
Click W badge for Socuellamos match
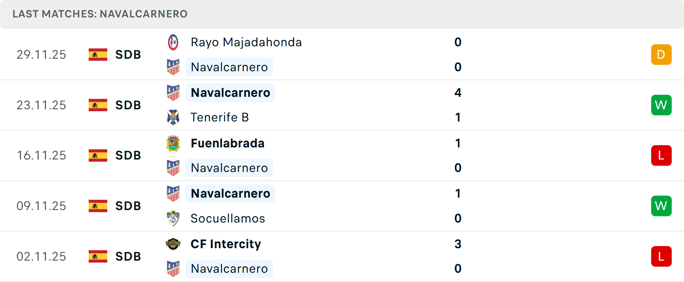[661, 206]
